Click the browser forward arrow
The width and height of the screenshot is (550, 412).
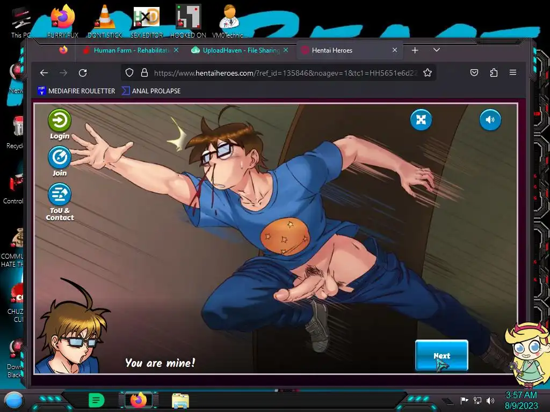point(63,73)
